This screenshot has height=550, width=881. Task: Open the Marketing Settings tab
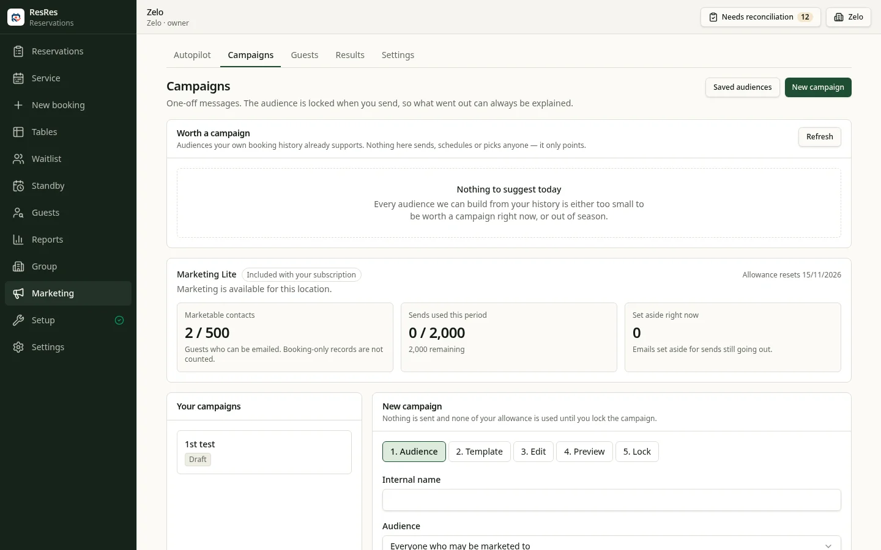click(398, 55)
